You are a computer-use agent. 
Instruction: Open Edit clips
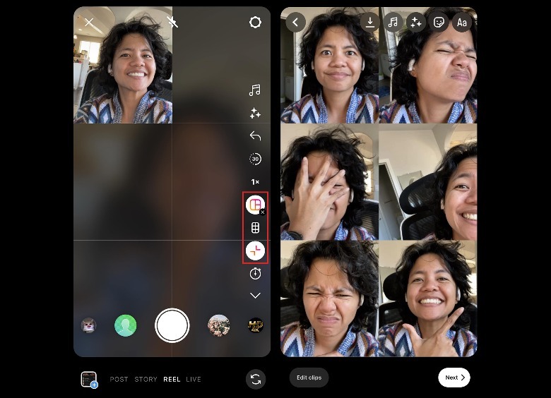tap(309, 378)
